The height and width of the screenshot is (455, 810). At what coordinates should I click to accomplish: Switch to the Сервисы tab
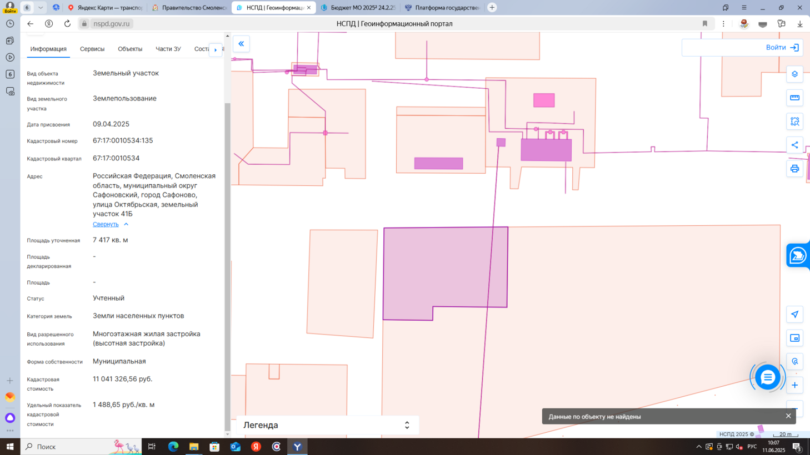(x=92, y=49)
